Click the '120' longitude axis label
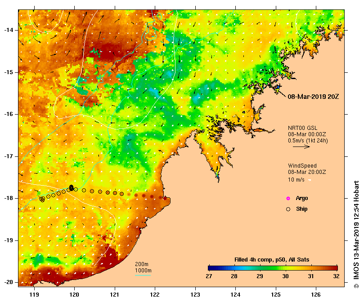This screenshot has height=302, width=364. (75, 295)
